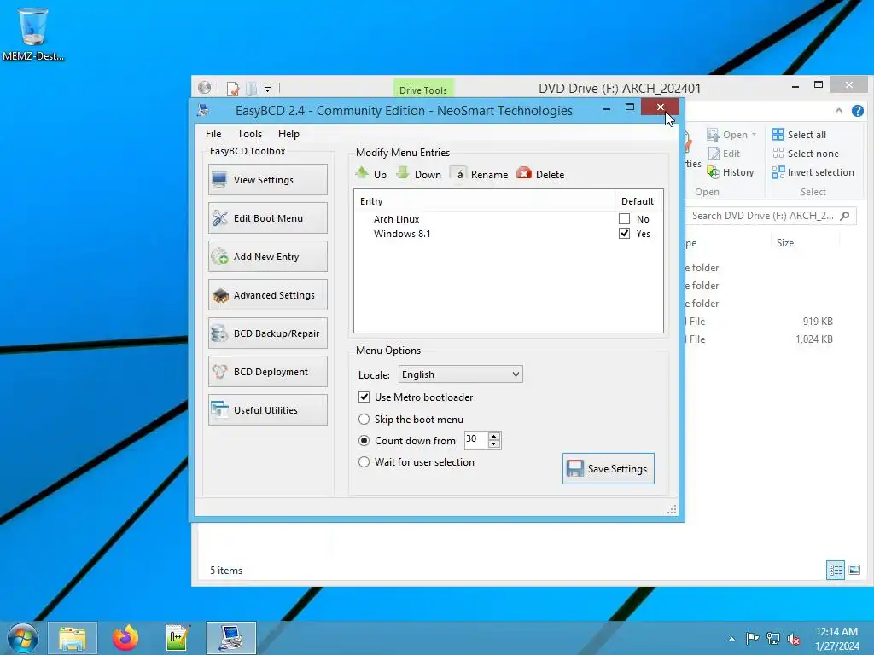Select the Arch Linux entry row

pyautogui.click(x=508, y=219)
